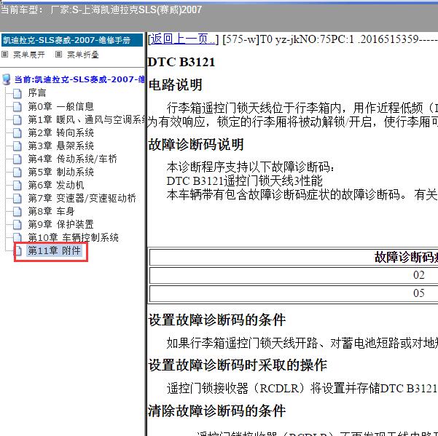Click the page icon beside 第11章
This screenshot has height=436, width=438.
click(x=18, y=251)
